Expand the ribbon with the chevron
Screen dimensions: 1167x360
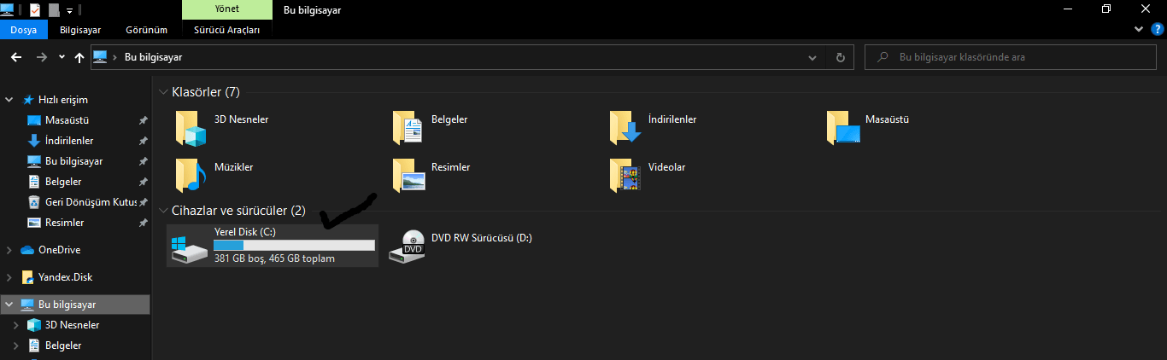(x=1138, y=29)
